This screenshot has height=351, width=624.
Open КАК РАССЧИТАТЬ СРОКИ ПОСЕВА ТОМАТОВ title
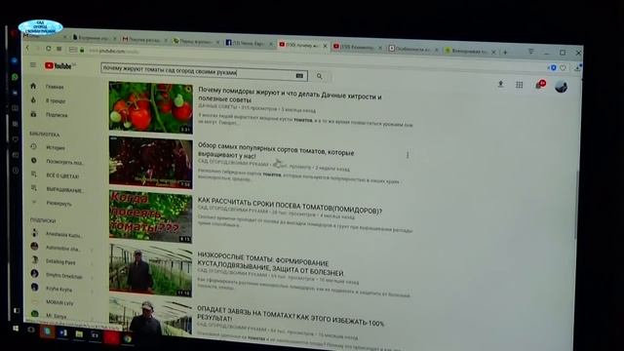290,206
